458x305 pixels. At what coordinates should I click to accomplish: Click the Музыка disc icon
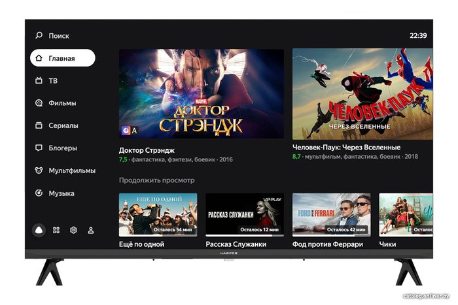(39, 193)
